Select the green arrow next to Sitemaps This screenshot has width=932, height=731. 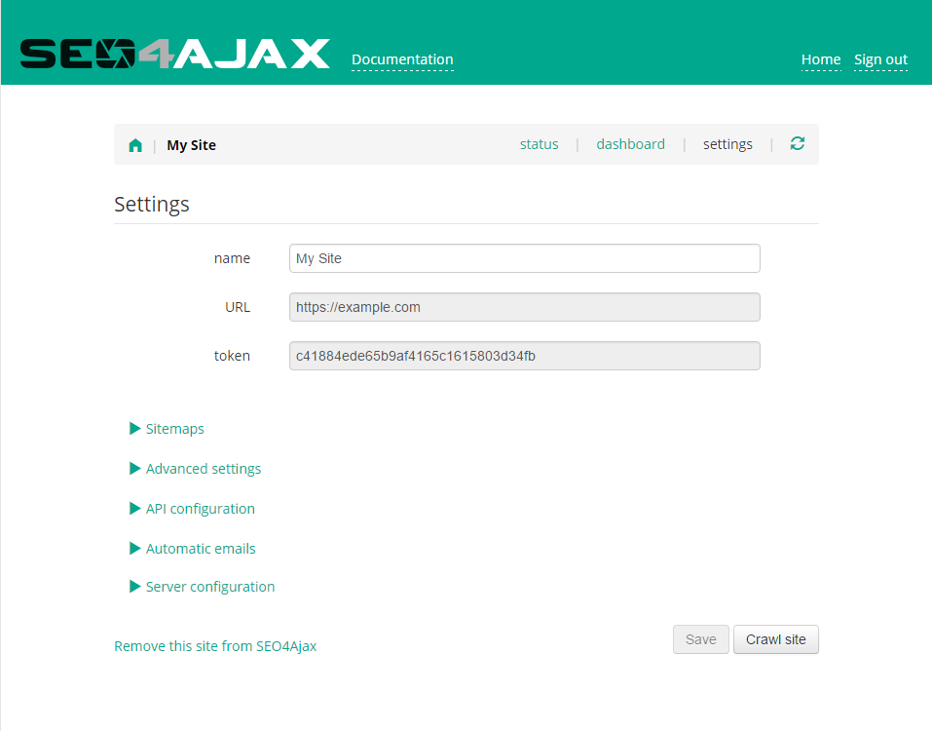(134, 428)
